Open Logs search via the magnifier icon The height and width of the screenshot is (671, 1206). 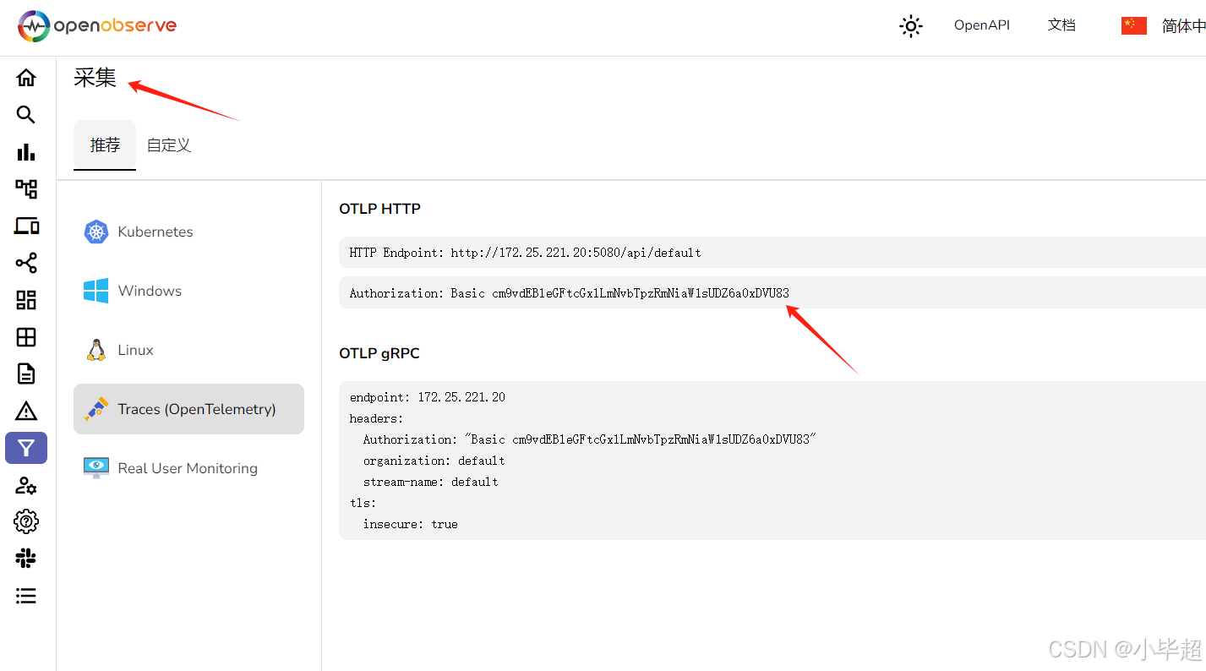26,115
